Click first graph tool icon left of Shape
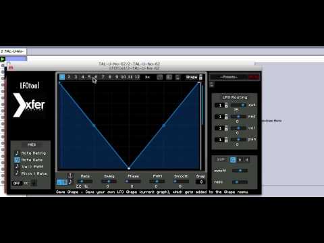 (x=160, y=77)
